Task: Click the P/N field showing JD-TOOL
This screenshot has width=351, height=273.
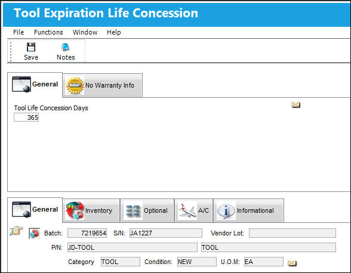Action: click(133, 247)
